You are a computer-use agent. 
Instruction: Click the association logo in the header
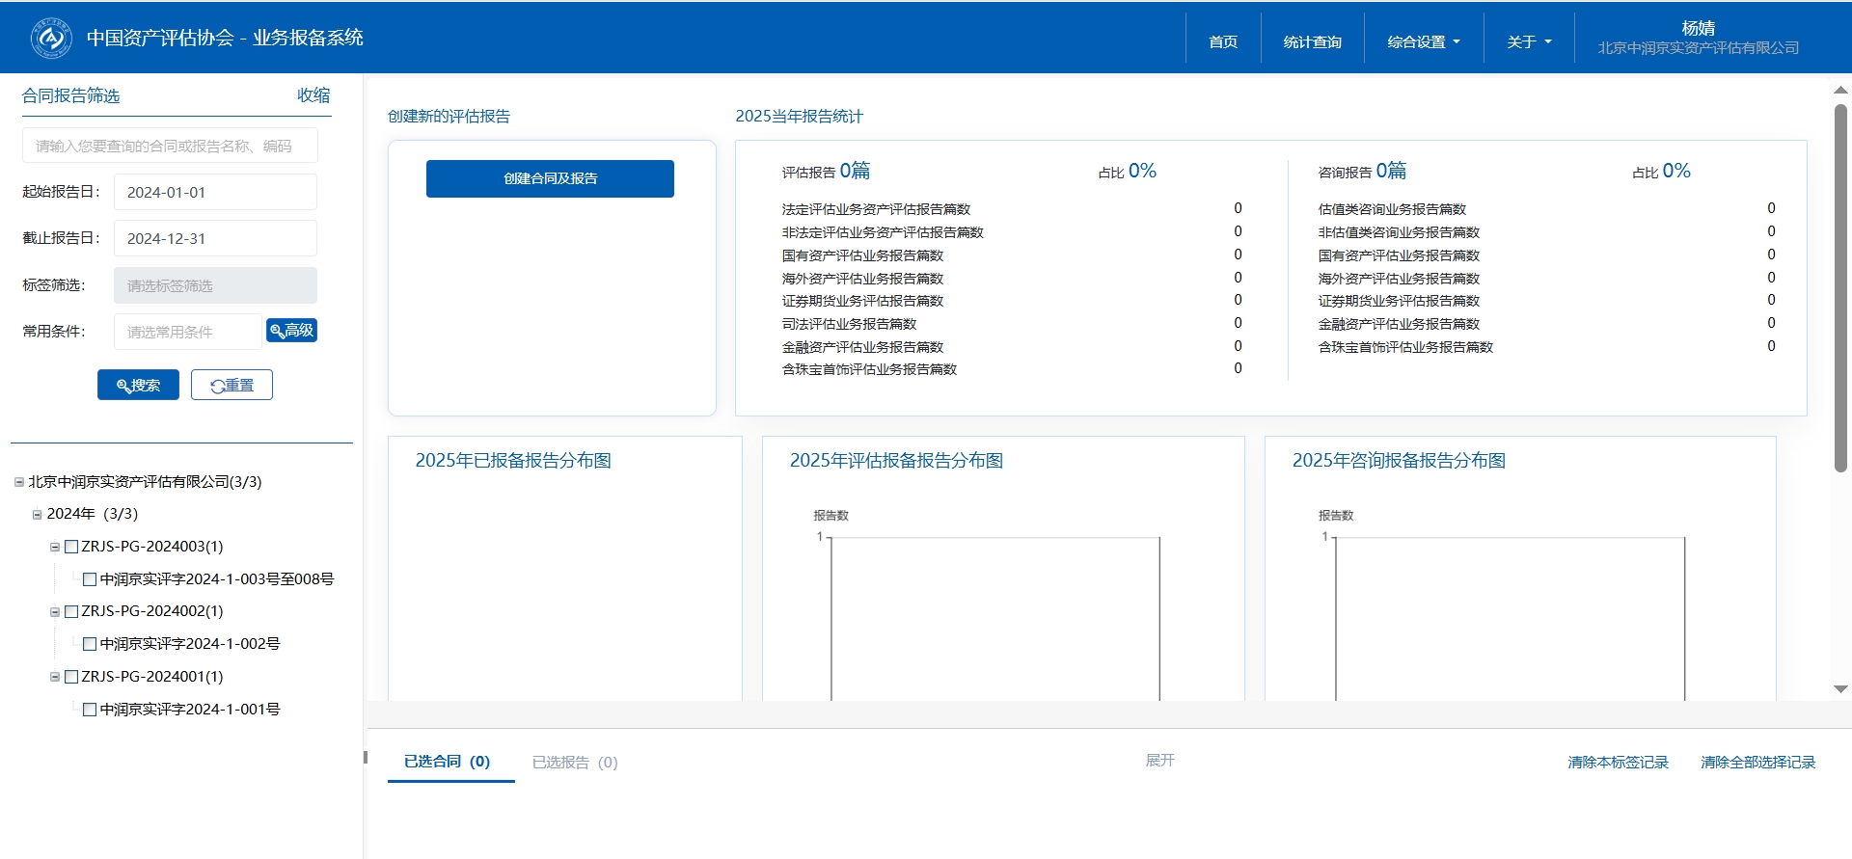[51, 38]
